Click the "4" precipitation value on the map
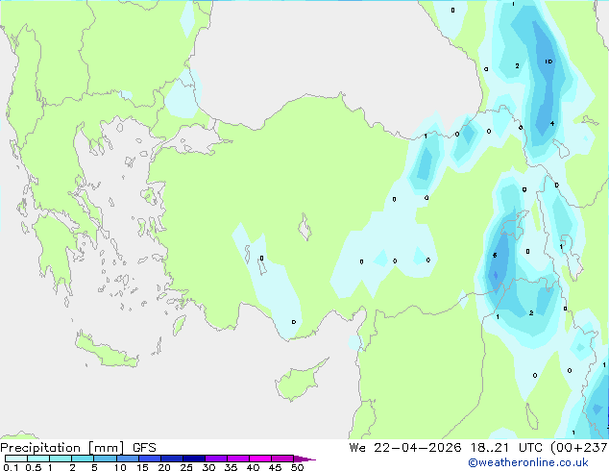Screen dimensions: 609x471 pos(552,124)
